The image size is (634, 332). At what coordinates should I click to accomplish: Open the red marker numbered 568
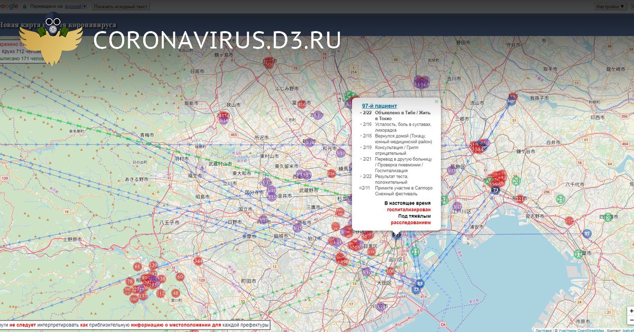pos(356,247)
